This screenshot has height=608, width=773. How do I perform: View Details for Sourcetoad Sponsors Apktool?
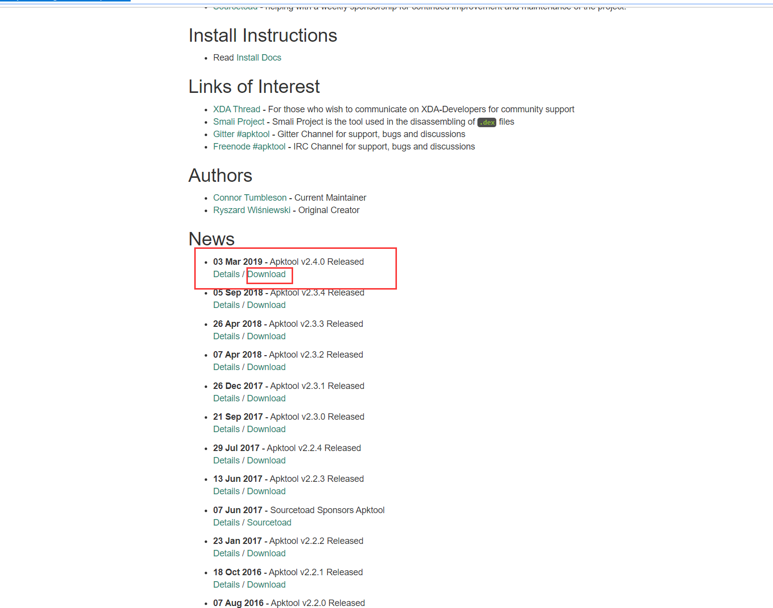tap(227, 523)
